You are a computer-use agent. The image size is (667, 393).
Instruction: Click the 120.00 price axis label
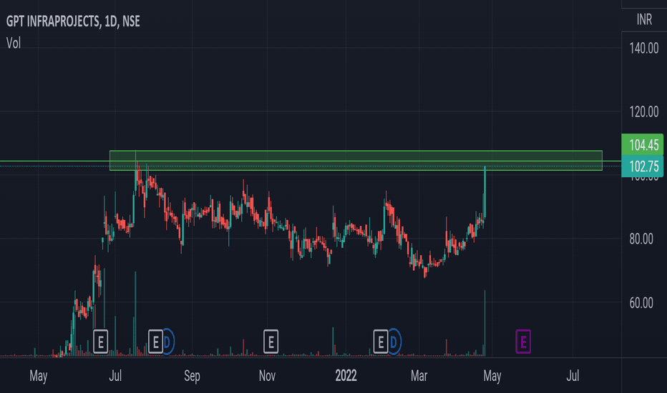click(644, 111)
